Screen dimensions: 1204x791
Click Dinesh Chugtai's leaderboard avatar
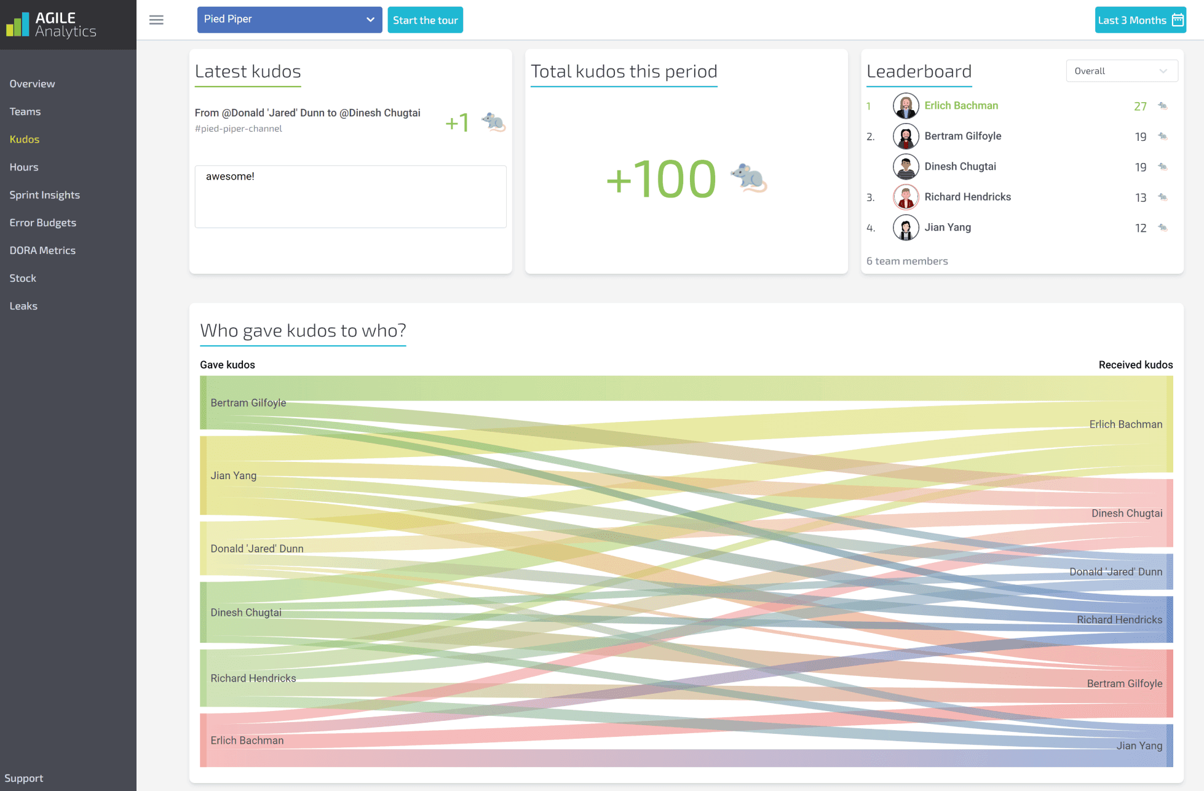point(906,167)
